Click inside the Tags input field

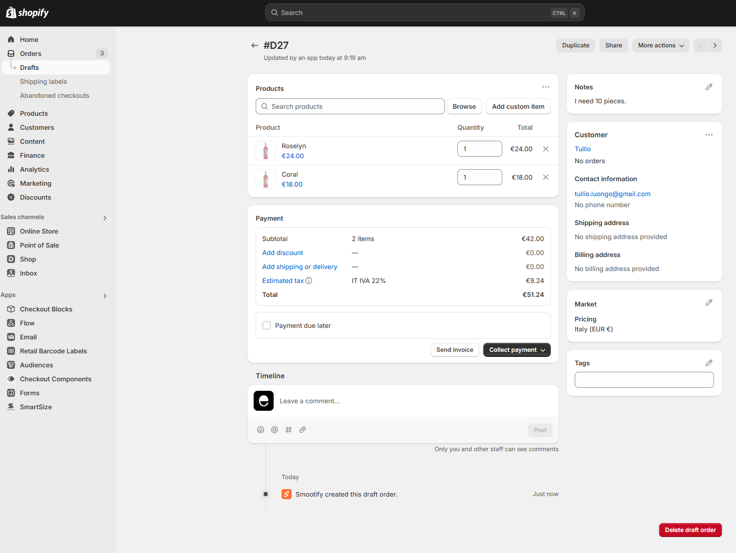(x=644, y=380)
